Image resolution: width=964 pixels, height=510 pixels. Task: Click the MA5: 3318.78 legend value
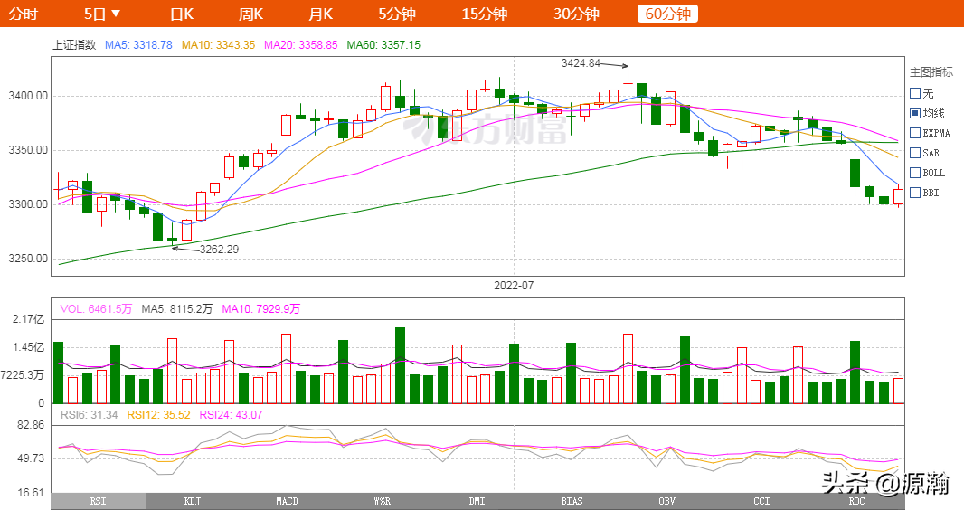(x=138, y=45)
